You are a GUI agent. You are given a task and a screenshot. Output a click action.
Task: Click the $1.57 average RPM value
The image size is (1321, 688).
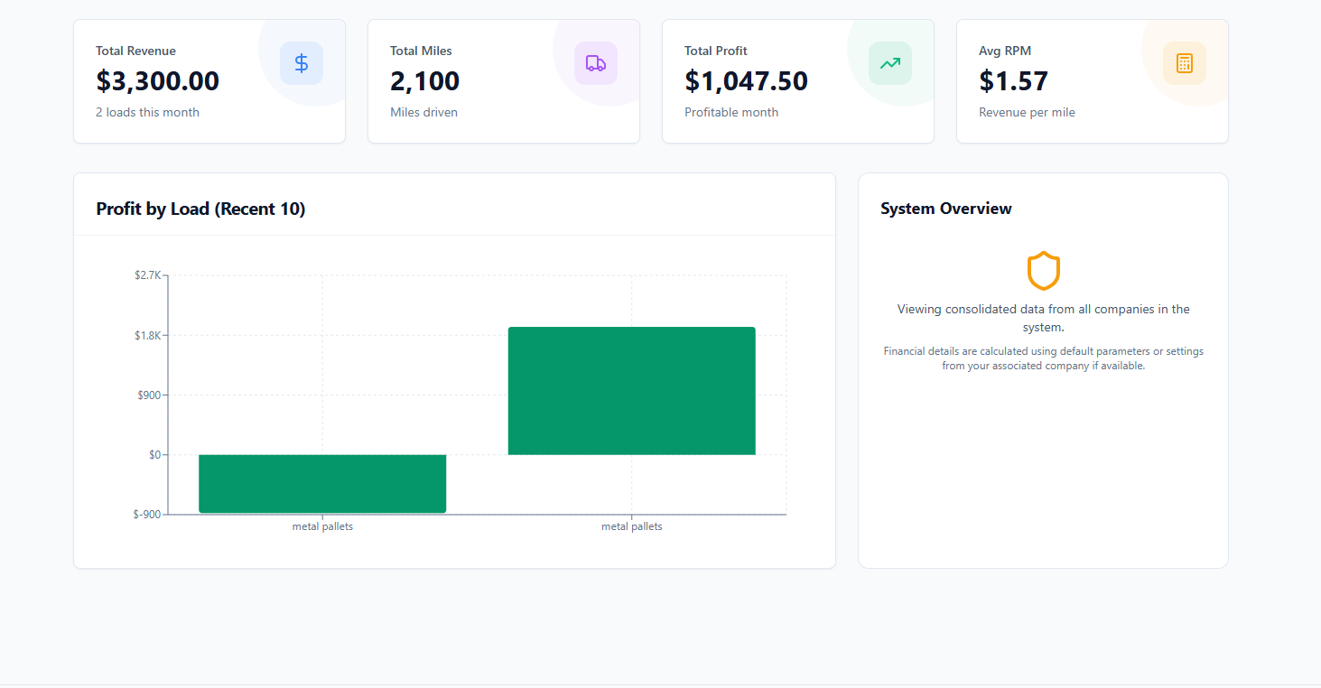click(1014, 81)
